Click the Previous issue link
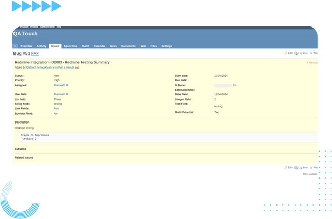Screen dimensions: 332x219 tap(312, 63)
